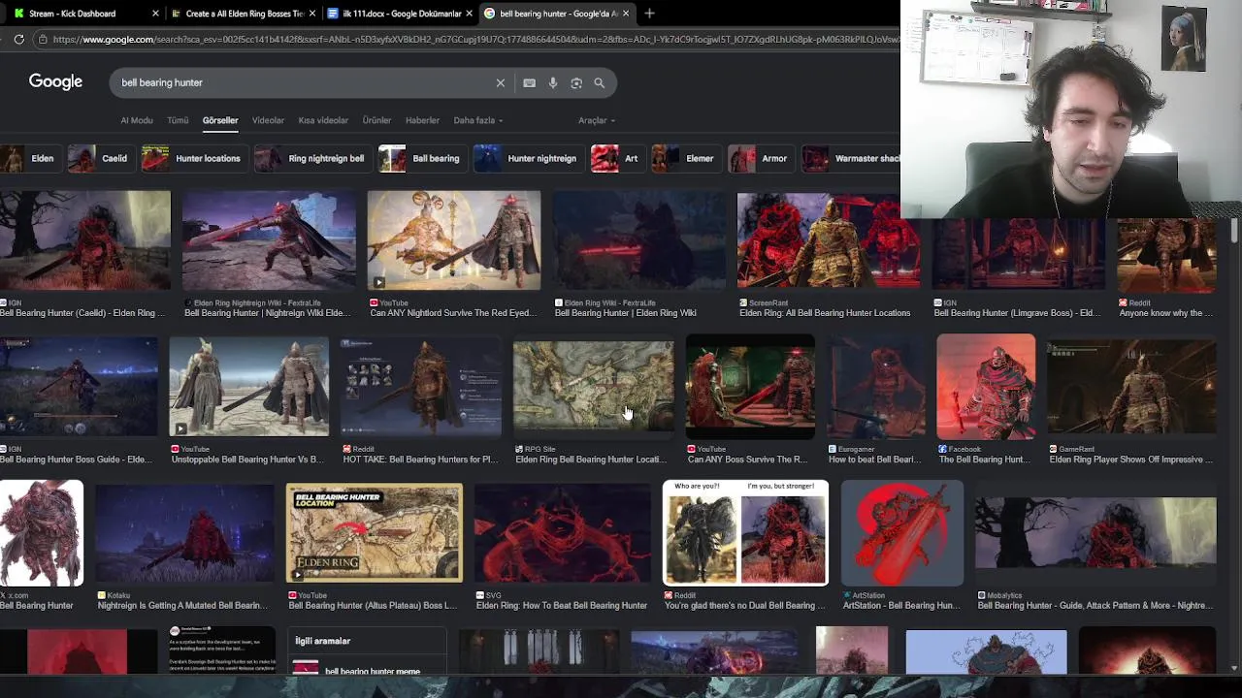The height and width of the screenshot is (698, 1242).
Task: Open ArtStation Bell Bearing Hunter artwork
Action: (902, 533)
